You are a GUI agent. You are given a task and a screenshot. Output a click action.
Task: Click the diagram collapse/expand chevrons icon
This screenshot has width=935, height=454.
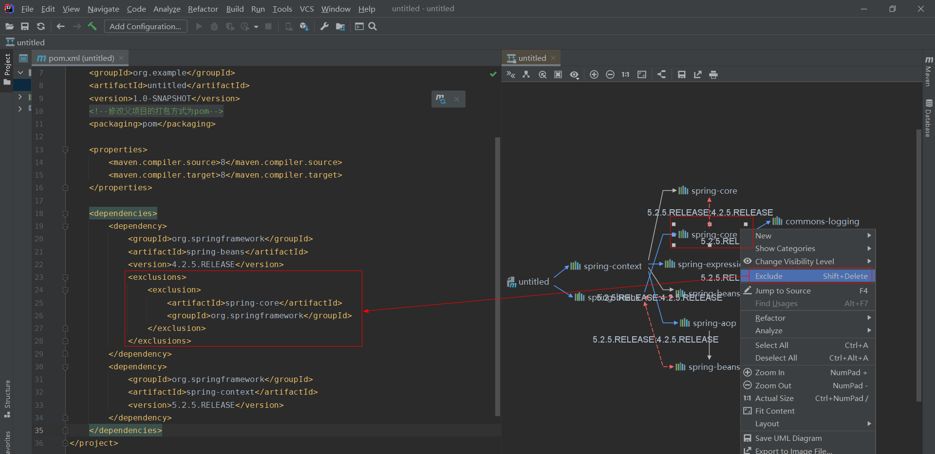tap(510, 74)
